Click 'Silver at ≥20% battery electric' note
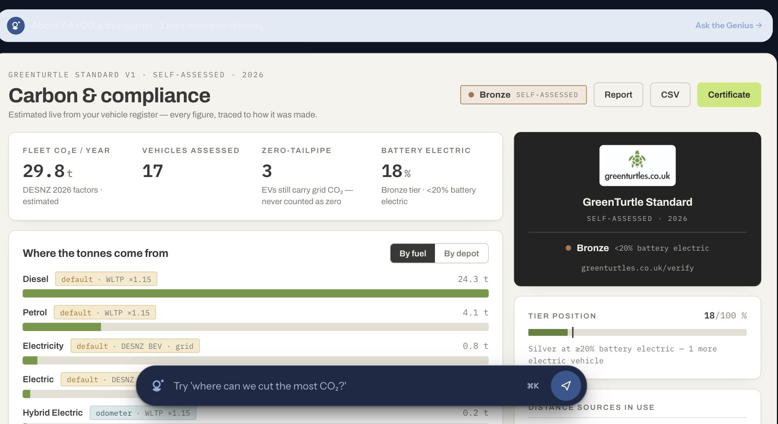 tap(622, 355)
